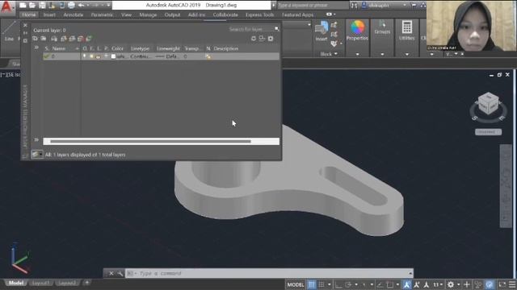517x290 pixels.
Task: Expand the Groups panel arrow
Action: click(382, 54)
